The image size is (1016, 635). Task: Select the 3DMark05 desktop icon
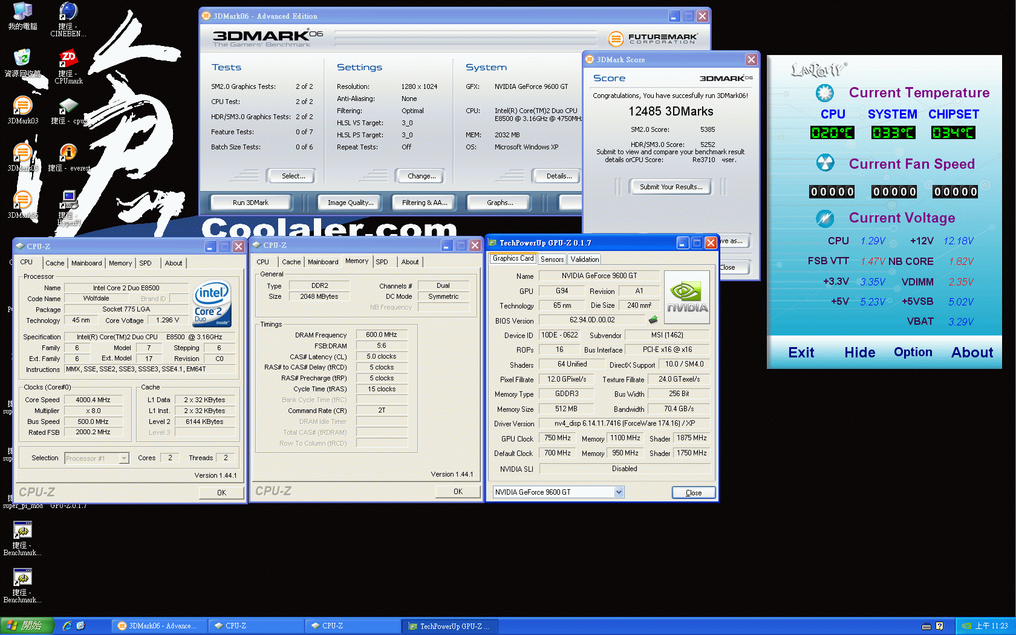coord(22,157)
